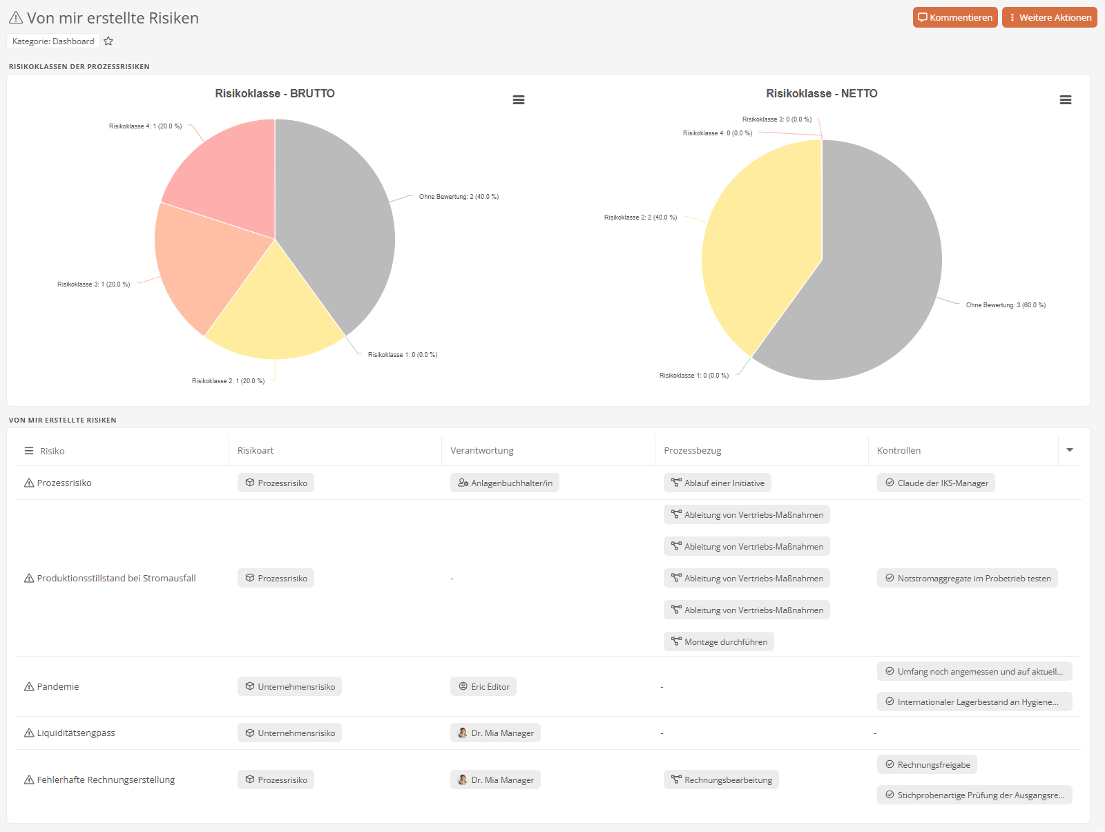Viewport: 1105px width, 832px height.
Task: Sort by the Verantwortung column header
Action: (x=482, y=451)
